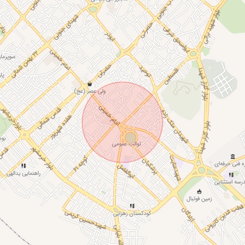Click the round plaza inside the red circle
Viewport: 245px width, 245px height.
tap(131, 137)
